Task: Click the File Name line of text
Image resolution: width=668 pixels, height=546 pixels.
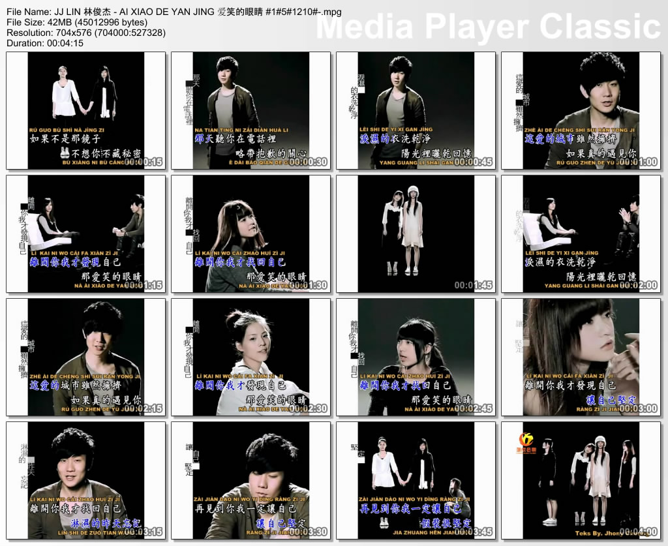Action: (x=174, y=12)
